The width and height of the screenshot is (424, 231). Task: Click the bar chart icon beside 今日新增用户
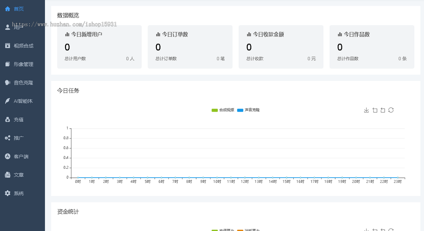67,34
